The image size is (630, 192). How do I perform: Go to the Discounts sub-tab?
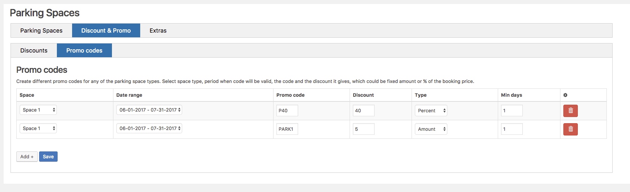coord(34,51)
